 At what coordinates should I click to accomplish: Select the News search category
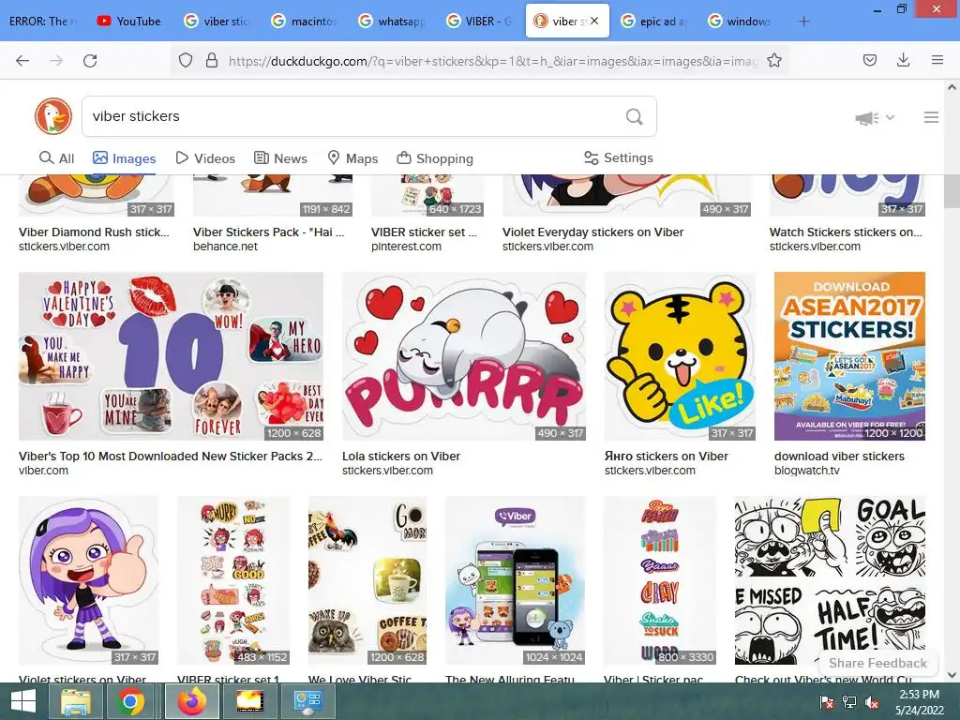click(x=280, y=158)
